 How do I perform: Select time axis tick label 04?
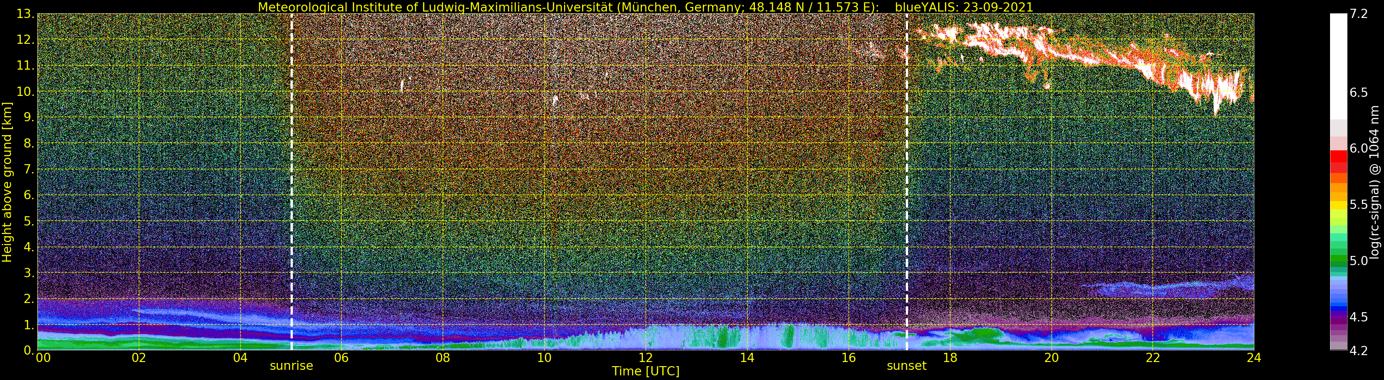(240, 357)
